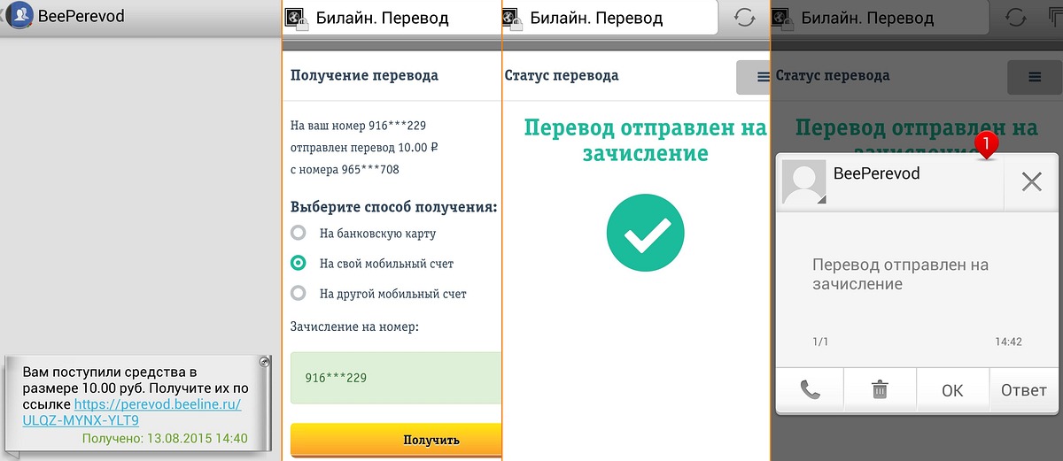Select 'На свой мобильный счет' radio option

[299, 263]
